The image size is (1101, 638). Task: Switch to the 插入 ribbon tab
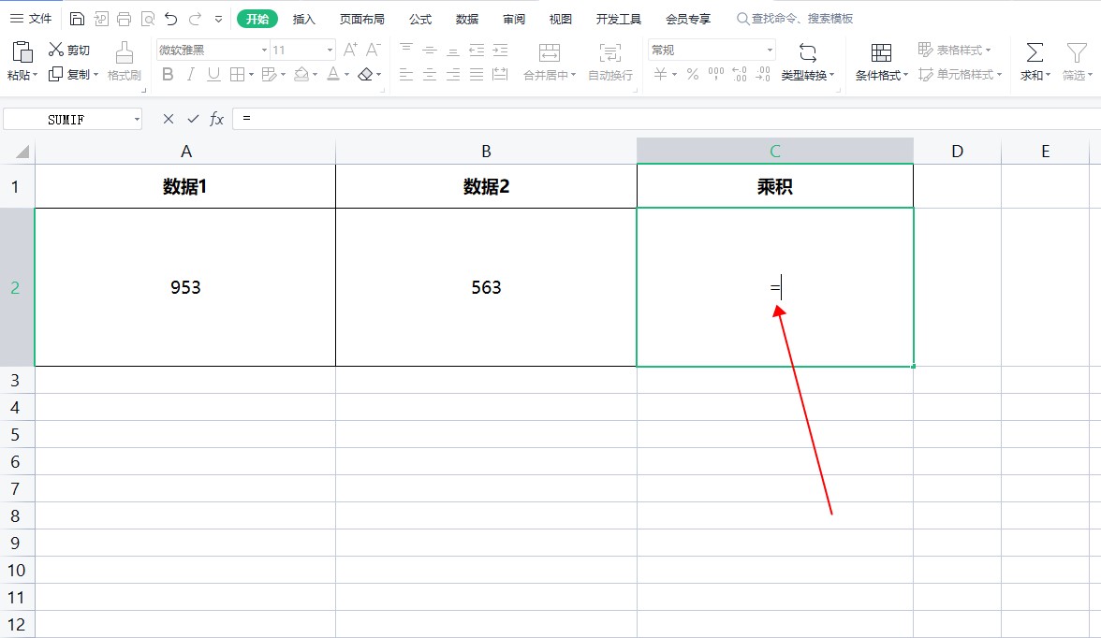[x=304, y=19]
